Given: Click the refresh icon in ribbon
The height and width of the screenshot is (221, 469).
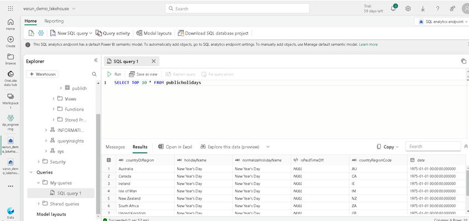Looking at the screenshot, I should pyautogui.click(x=31, y=33).
